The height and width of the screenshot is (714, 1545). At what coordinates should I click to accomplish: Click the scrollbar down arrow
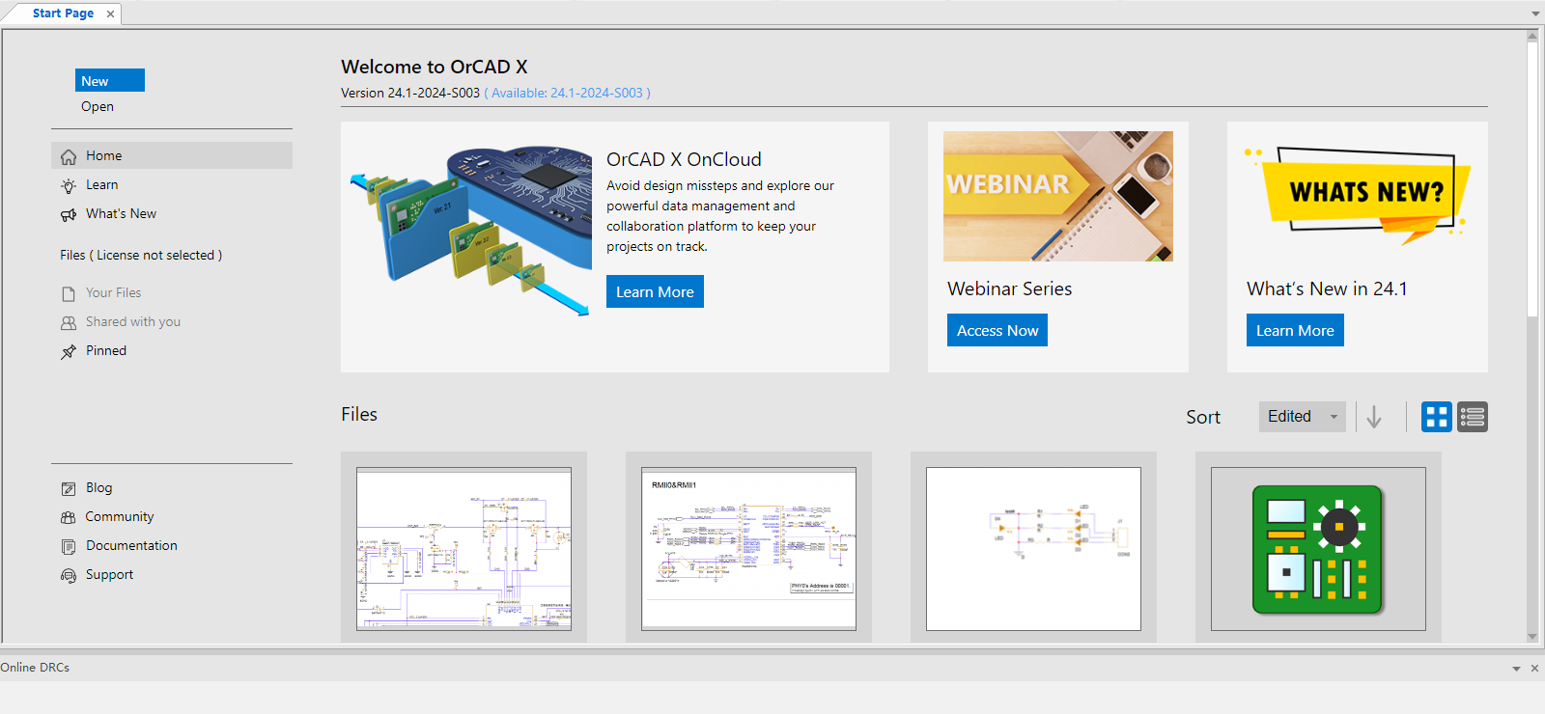coord(1532,637)
